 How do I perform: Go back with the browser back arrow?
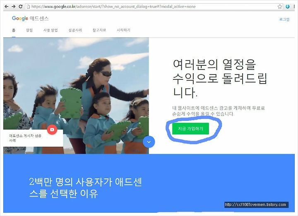7,7
